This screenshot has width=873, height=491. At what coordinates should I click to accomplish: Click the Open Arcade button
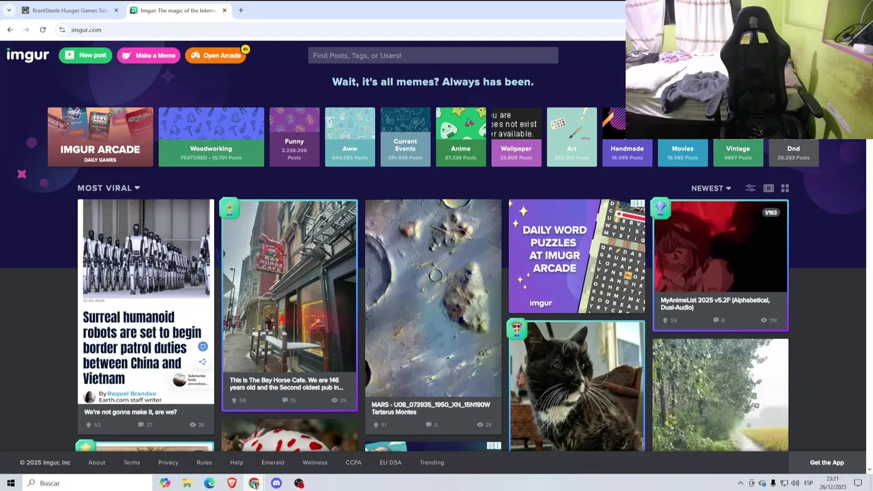(216, 55)
